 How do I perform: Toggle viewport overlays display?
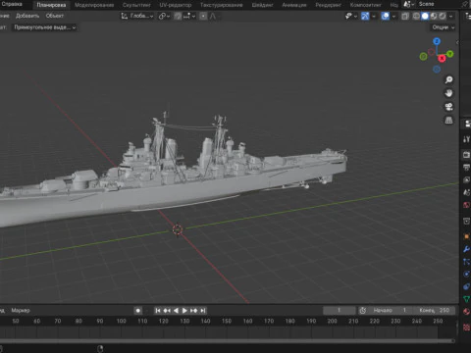386,16
